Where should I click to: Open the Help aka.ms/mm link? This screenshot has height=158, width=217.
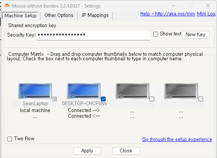pyautogui.click(x=168, y=14)
